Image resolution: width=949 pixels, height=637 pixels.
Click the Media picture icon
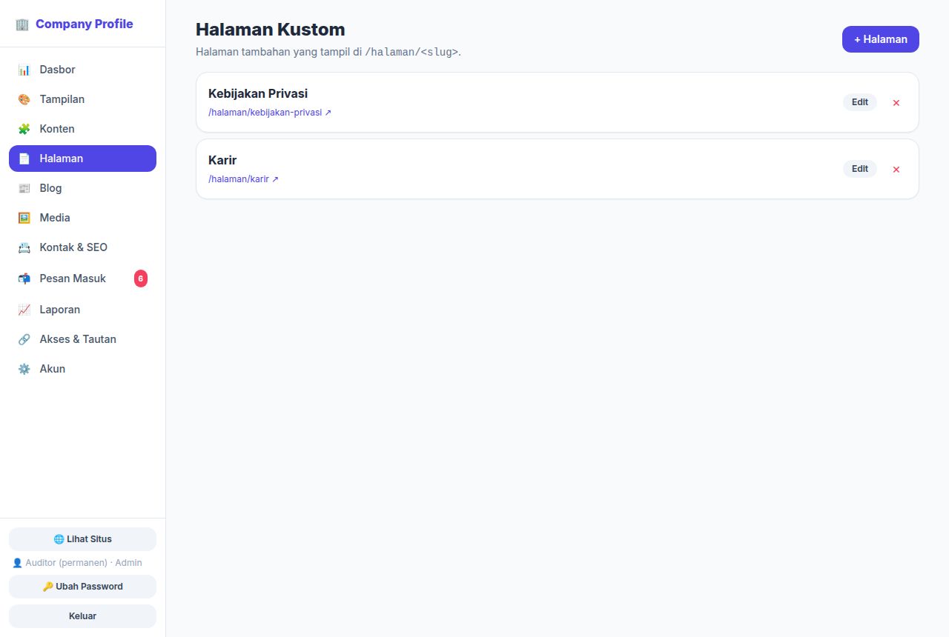tap(24, 218)
